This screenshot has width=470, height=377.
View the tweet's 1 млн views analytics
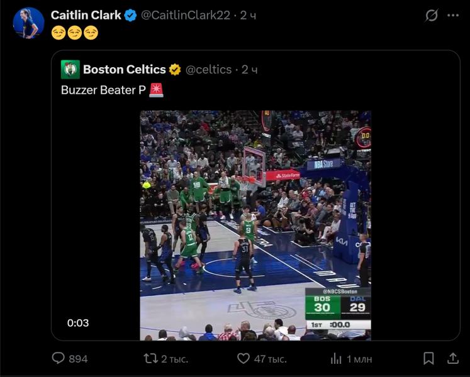coord(336,358)
